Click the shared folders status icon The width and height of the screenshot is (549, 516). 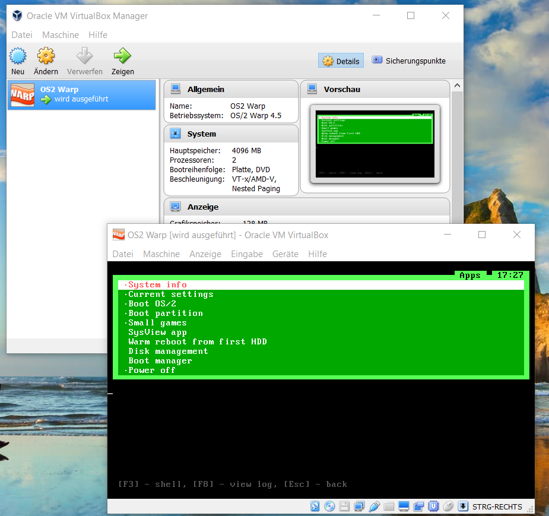point(389,506)
